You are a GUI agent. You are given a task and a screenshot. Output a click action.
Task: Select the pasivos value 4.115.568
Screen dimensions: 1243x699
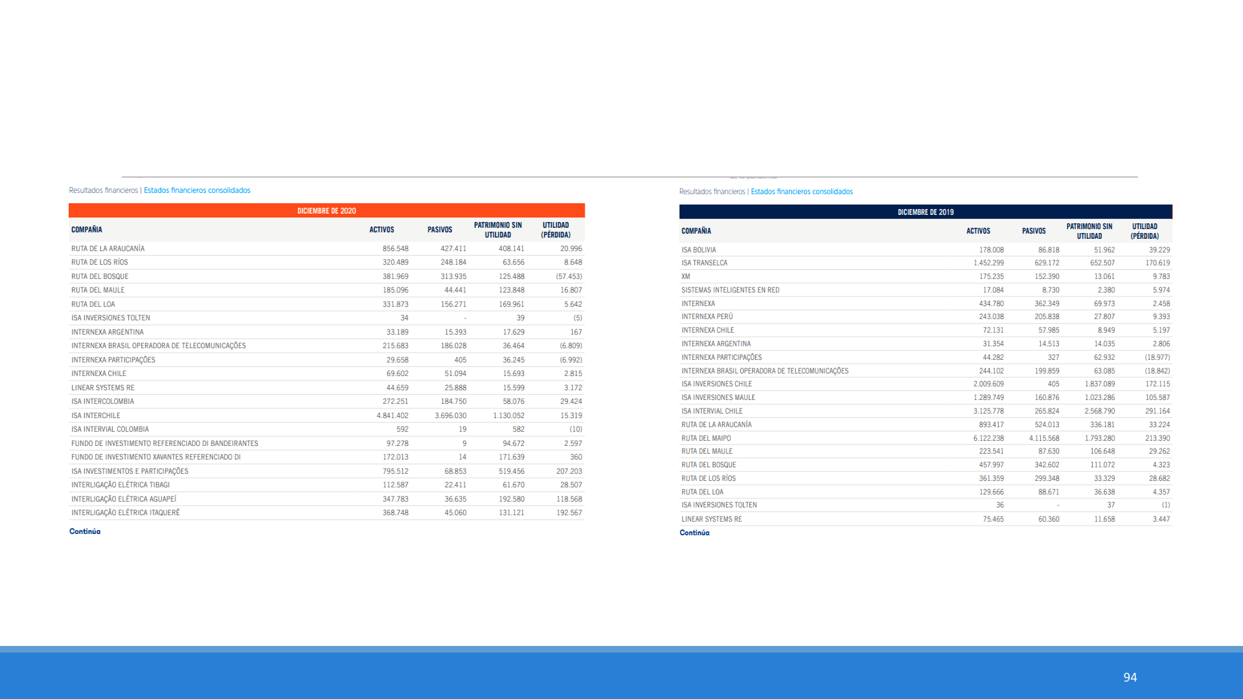tap(1044, 438)
